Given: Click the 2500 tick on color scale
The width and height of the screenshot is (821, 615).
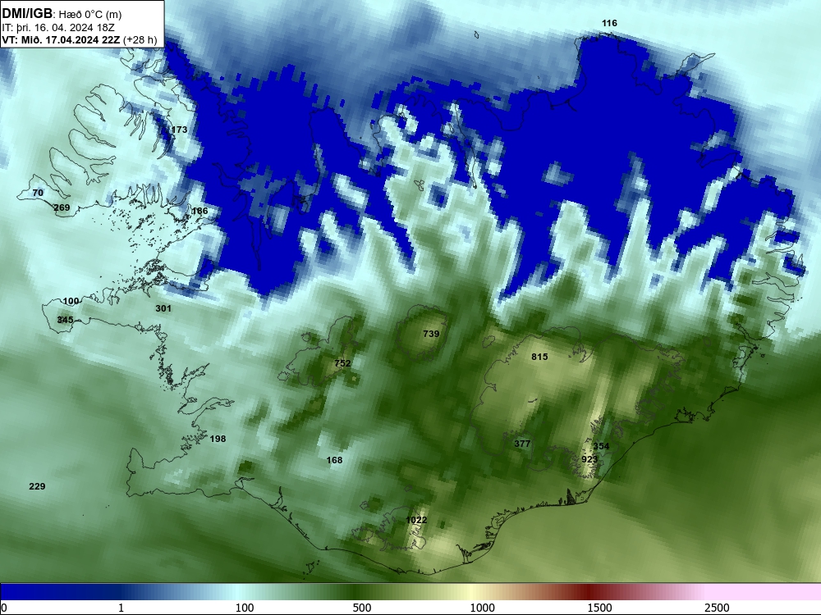Looking at the screenshot, I should coord(717,608).
